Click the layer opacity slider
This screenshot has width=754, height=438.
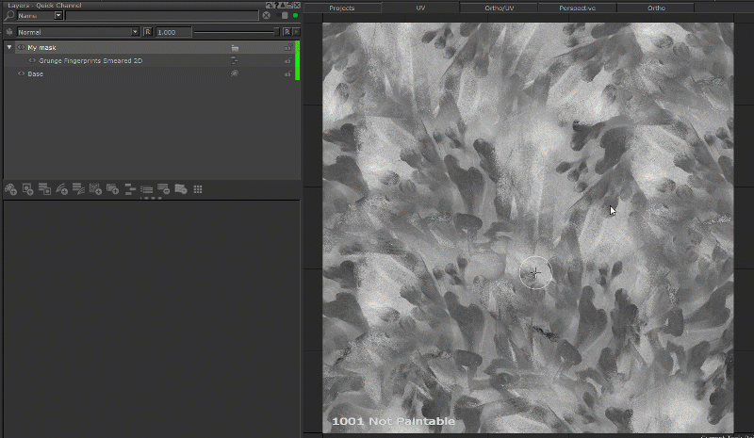(236, 32)
